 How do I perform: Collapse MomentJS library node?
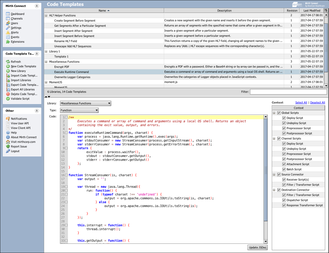[46, 82]
